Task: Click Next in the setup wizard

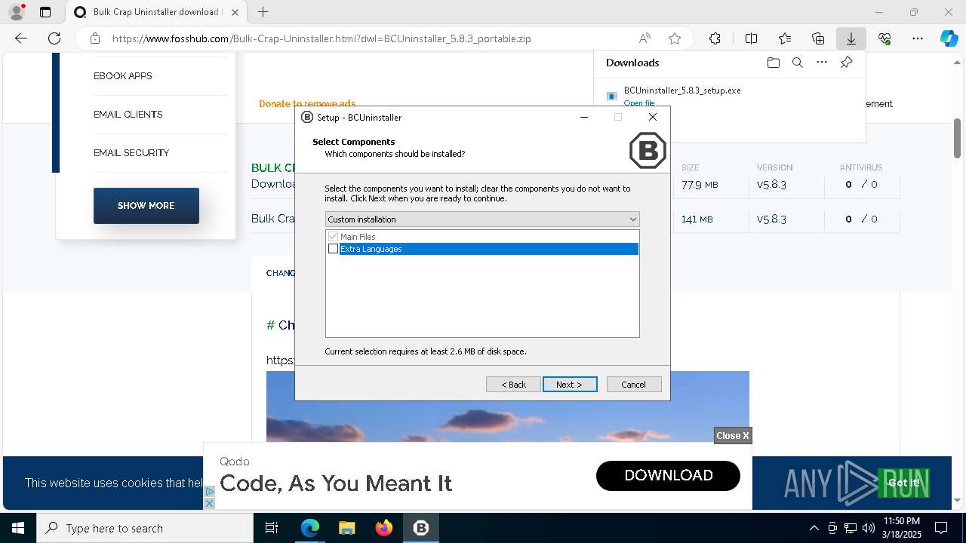Action: pos(570,385)
